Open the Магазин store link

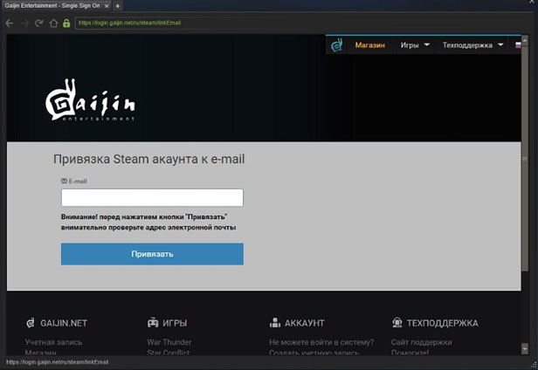(x=370, y=45)
